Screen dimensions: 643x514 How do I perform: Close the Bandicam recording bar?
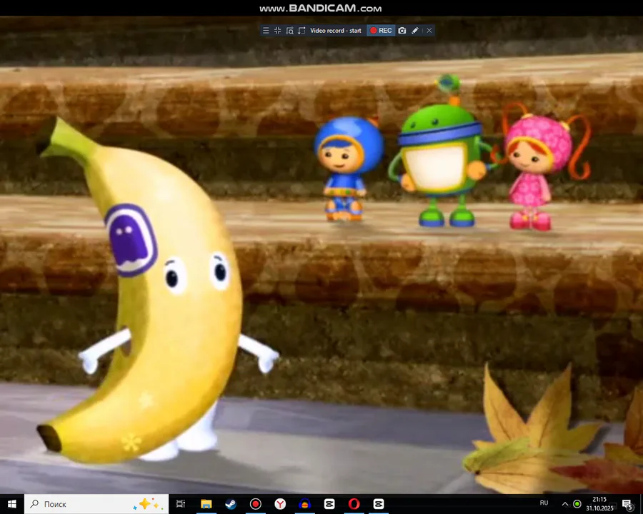point(429,31)
